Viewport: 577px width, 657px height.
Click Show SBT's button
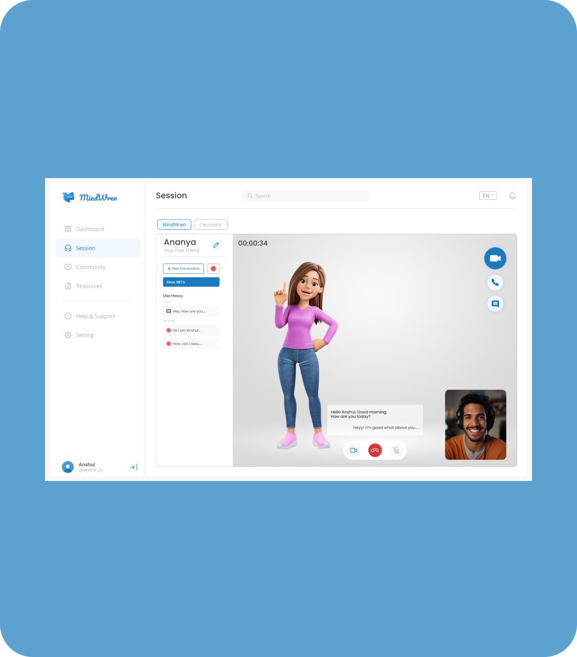191,282
